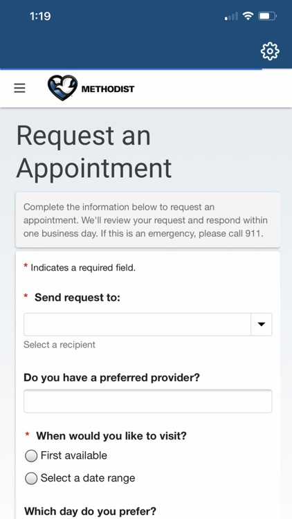Tap the Methodist heart dove logo
Image resolution: width=292 pixels, height=519 pixels.
coord(62,88)
